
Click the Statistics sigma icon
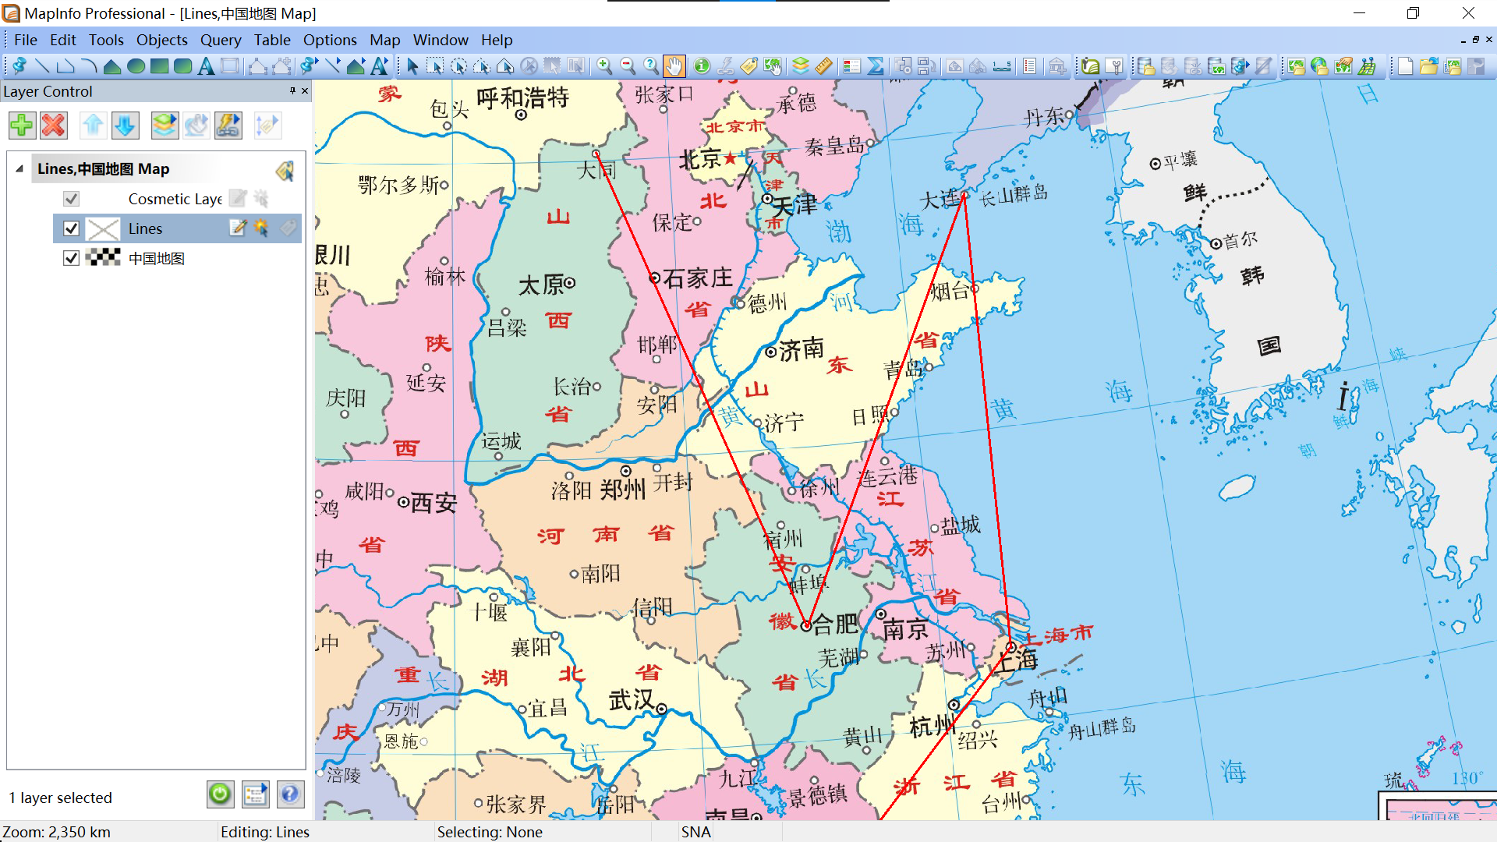876,66
